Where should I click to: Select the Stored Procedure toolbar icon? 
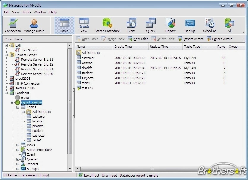pyautogui.click(x=107, y=25)
